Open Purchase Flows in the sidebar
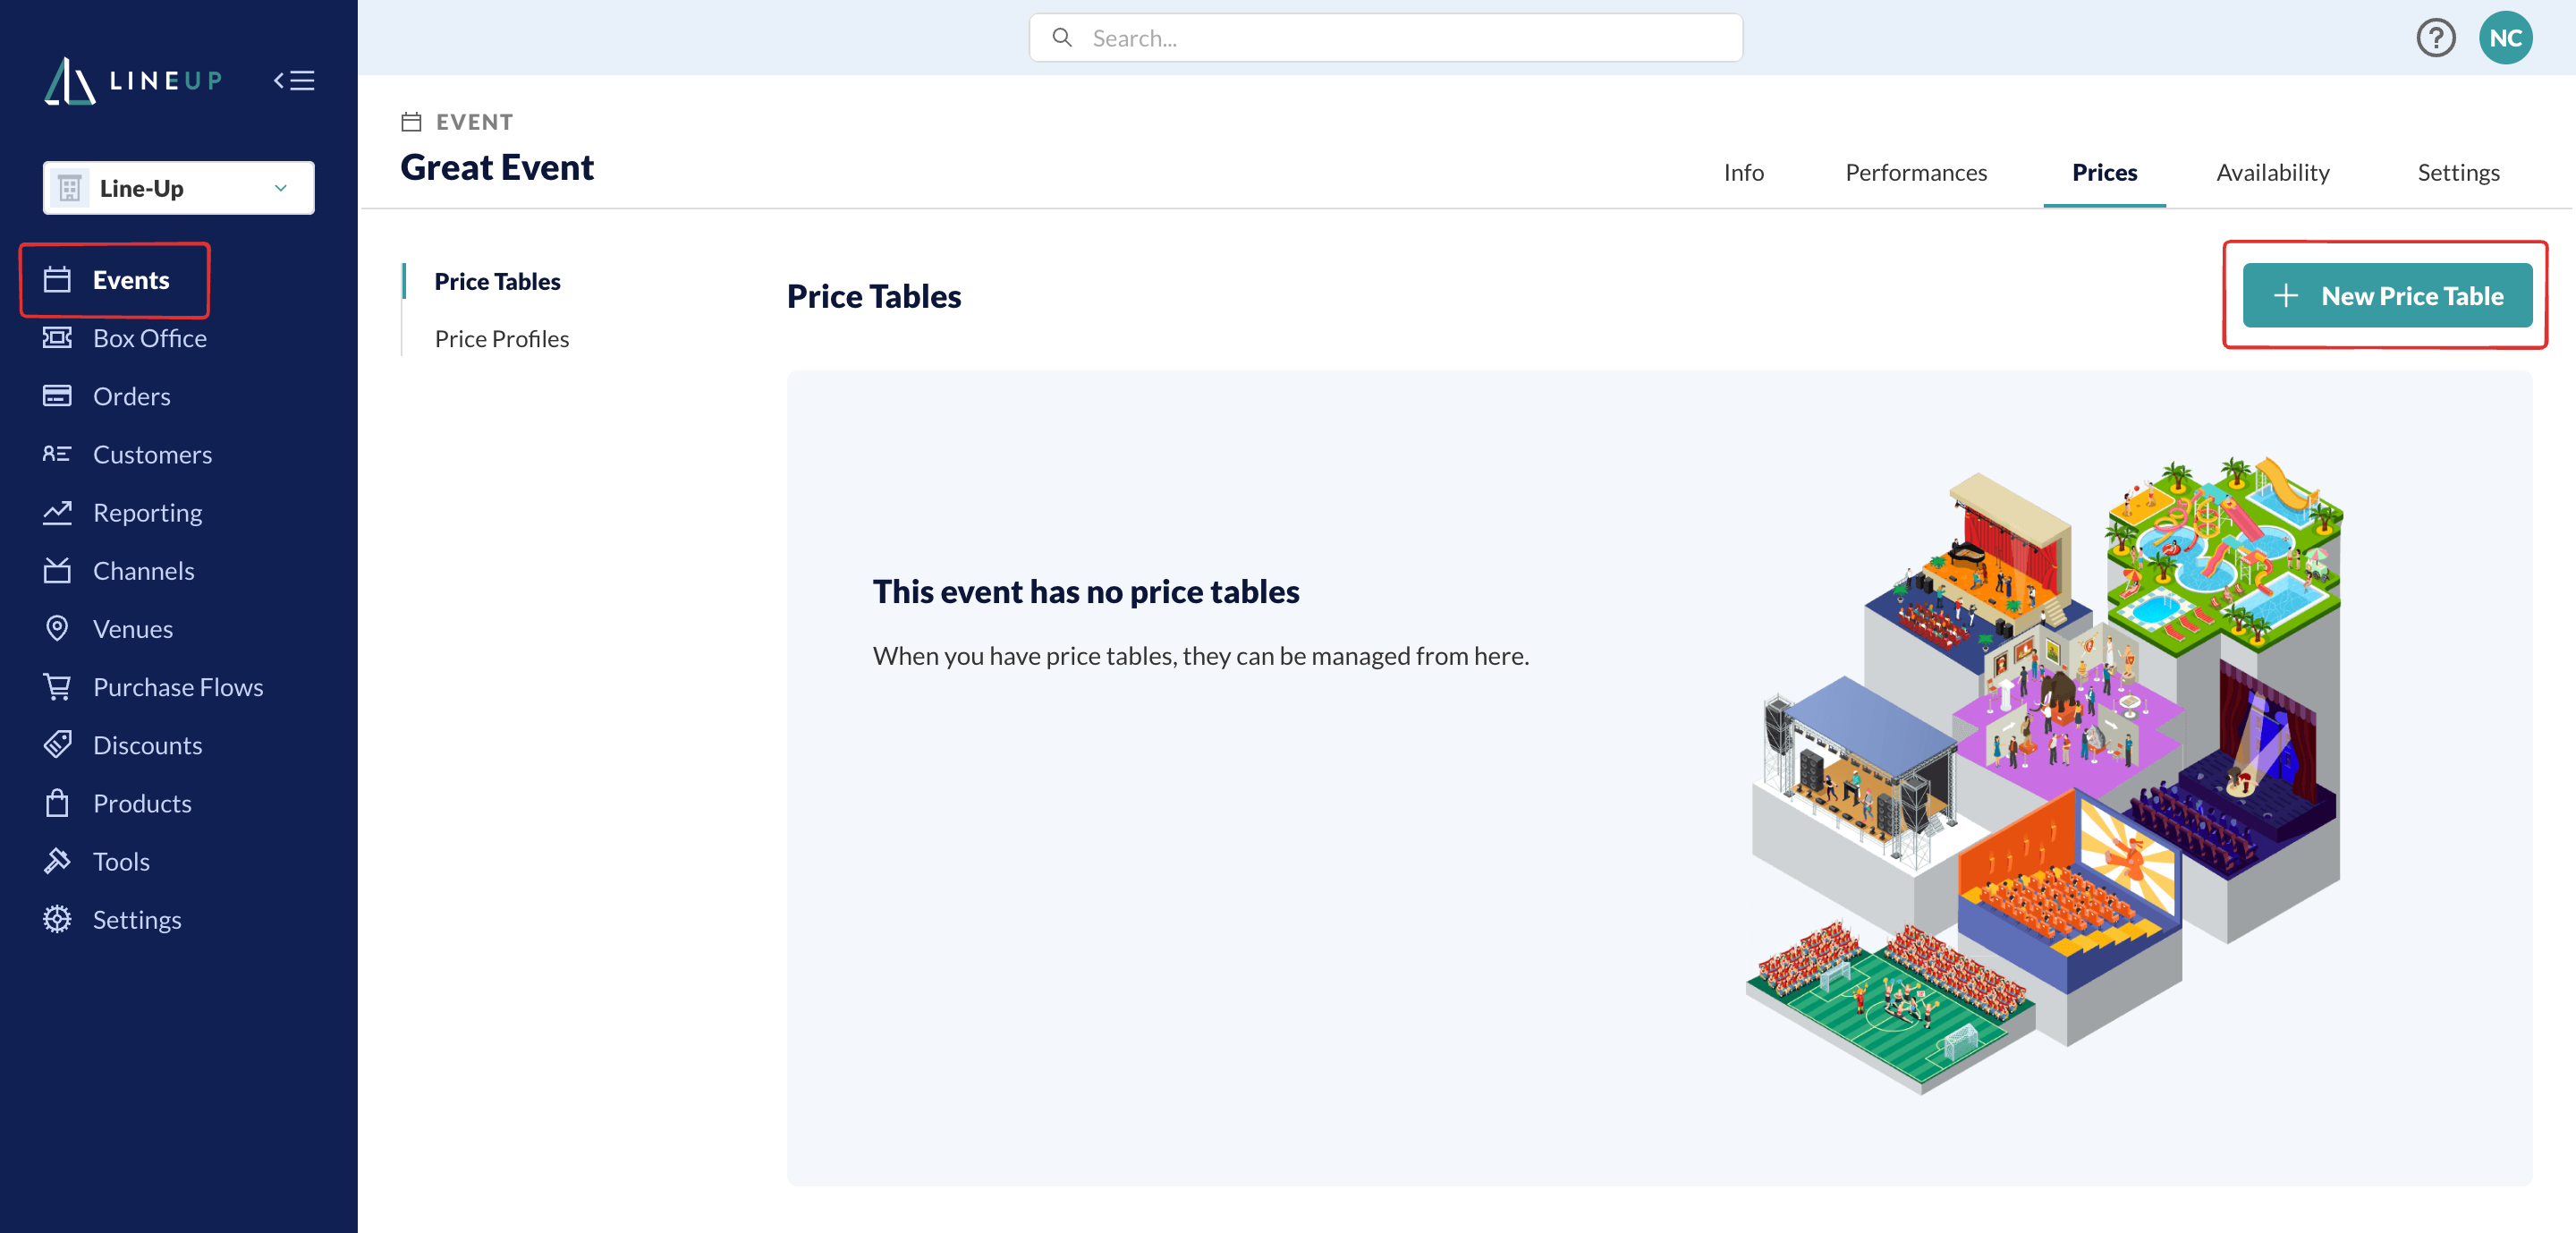Screen dimensions: 2576x1233 [153, 687]
